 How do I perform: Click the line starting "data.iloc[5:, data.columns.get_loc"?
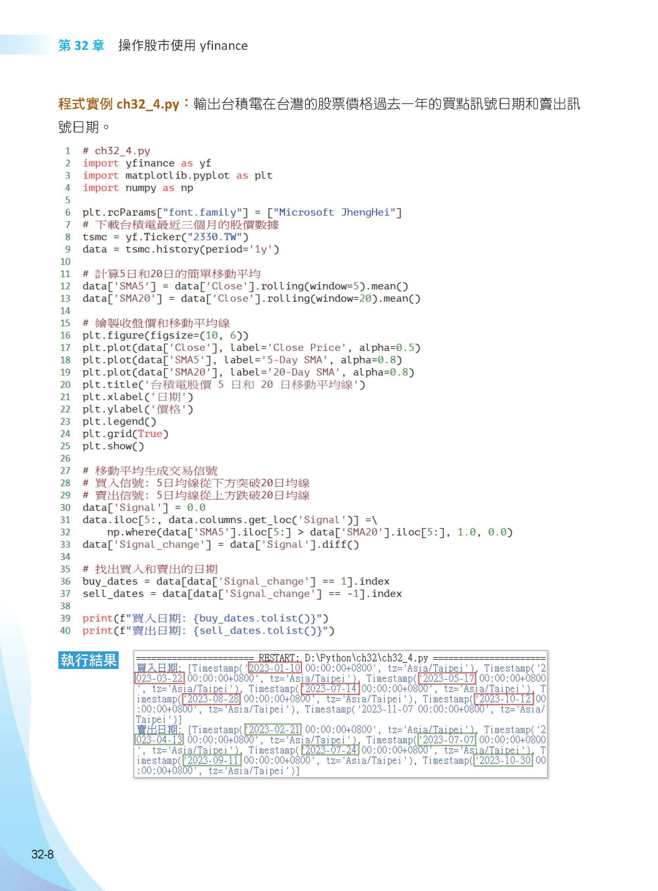tap(230, 520)
